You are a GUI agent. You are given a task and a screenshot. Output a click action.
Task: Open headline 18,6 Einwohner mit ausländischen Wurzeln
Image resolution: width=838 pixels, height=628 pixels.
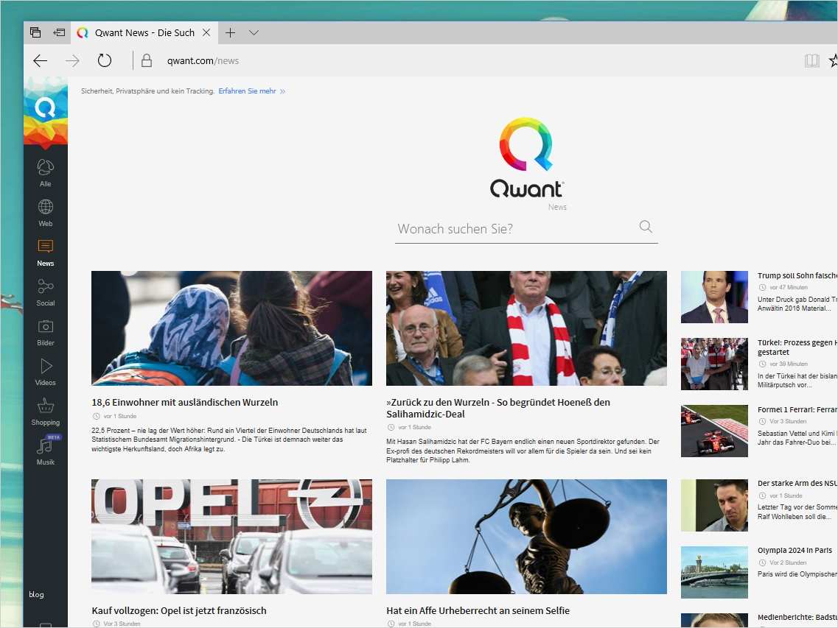coord(184,402)
